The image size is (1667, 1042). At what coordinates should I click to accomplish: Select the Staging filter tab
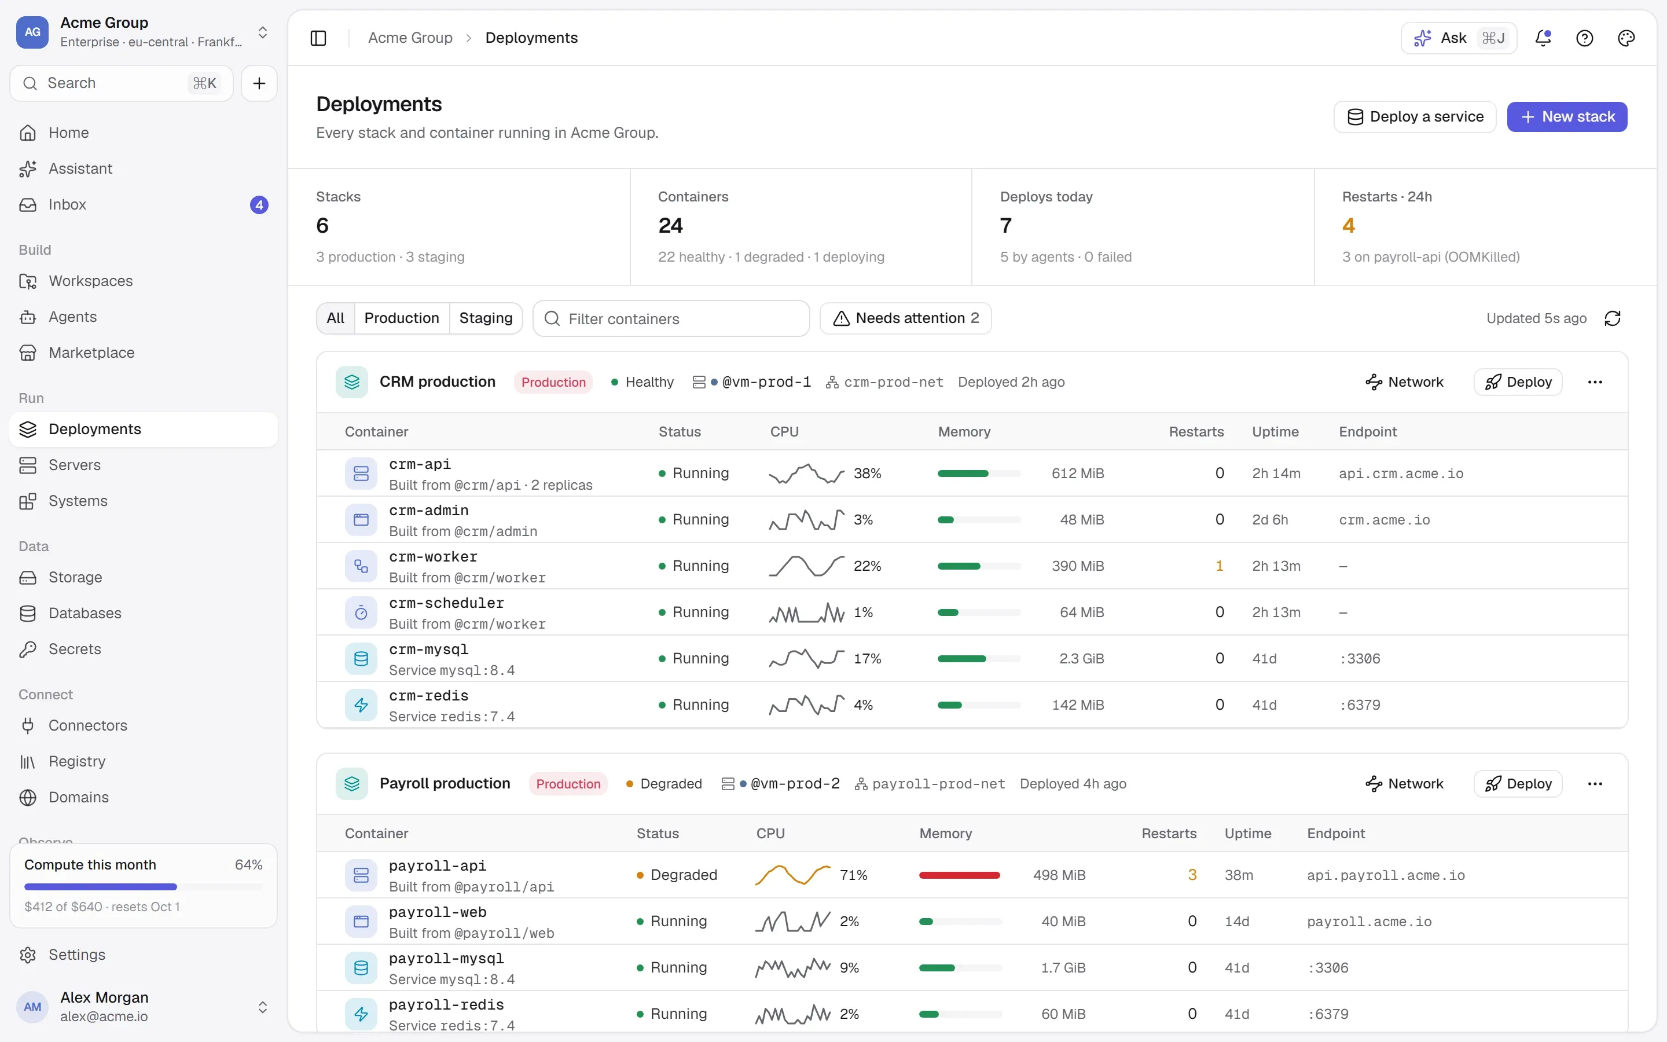(x=486, y=318)
